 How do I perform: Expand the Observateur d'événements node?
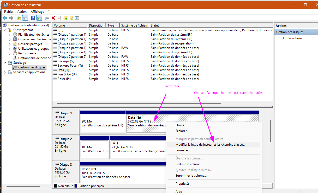click(x=10, y=39)
